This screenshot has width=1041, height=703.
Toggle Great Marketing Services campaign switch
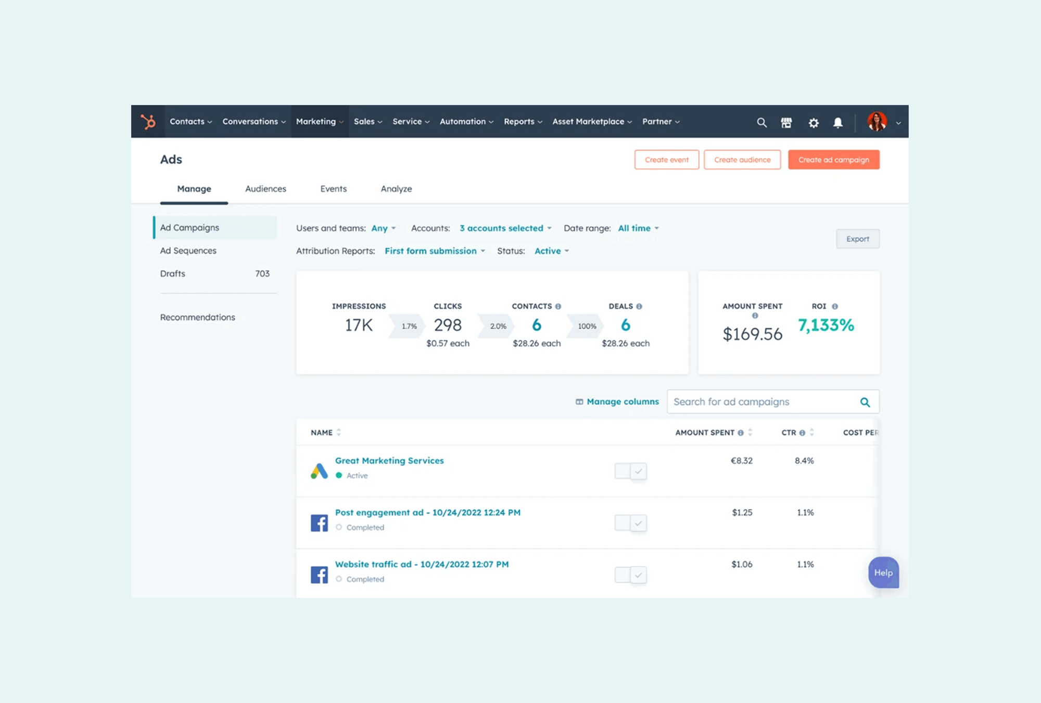pyautogui.click(x=630, y=471)
